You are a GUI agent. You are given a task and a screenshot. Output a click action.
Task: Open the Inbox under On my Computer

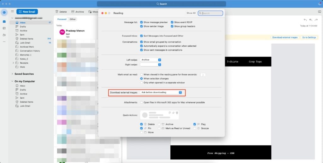pos(31,86)
